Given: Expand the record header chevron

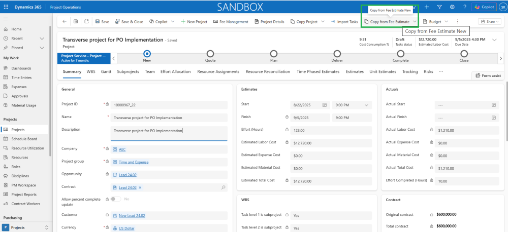Looking at the screenshot, I should pos(494,40).
